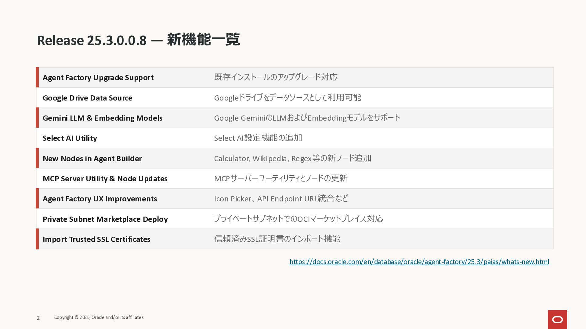
Task: Select Gemini LLM & Embedding Models text
Action: click(x=102, y=118)
